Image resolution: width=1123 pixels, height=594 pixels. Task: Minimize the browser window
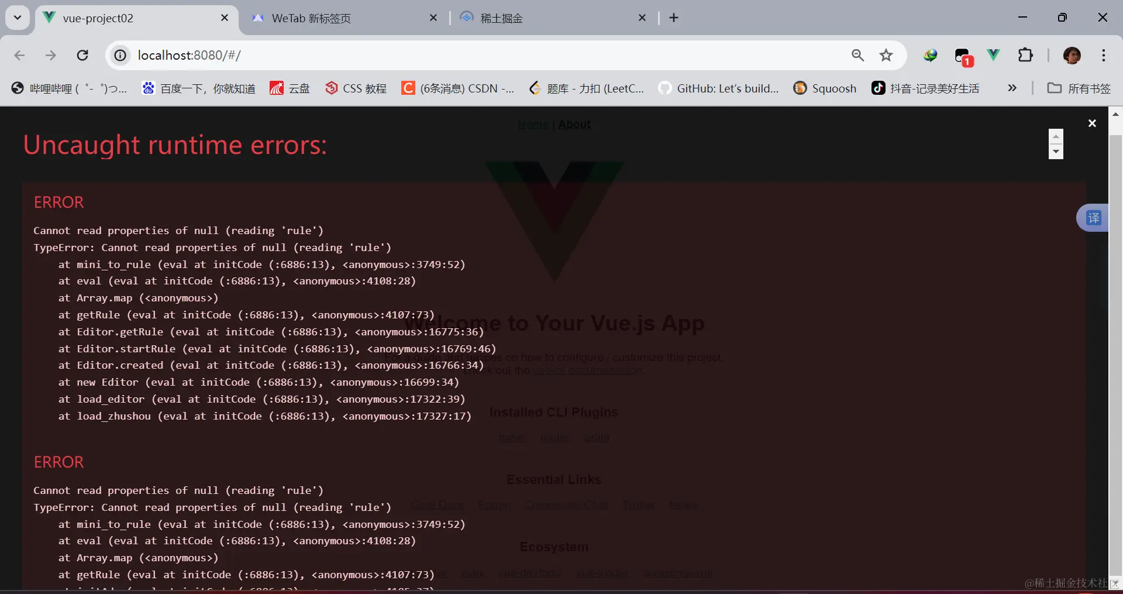[x=1022, y=18]
